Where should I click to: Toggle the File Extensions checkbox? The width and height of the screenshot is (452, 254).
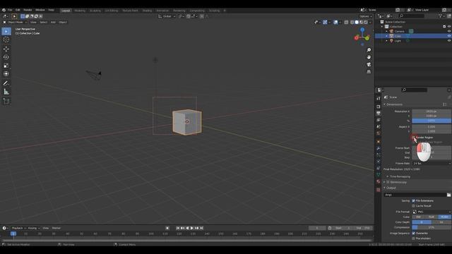[x=413, y=200]
